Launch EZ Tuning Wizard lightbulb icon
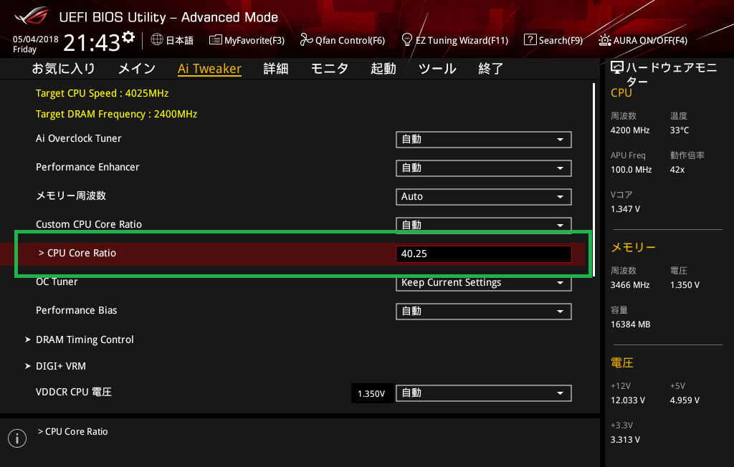This screenshot has width=734, height=467. click(x=407, y=40)
